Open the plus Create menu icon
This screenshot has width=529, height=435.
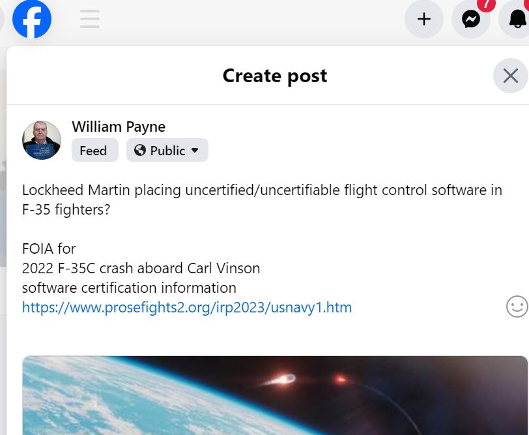tap(423, 19)
